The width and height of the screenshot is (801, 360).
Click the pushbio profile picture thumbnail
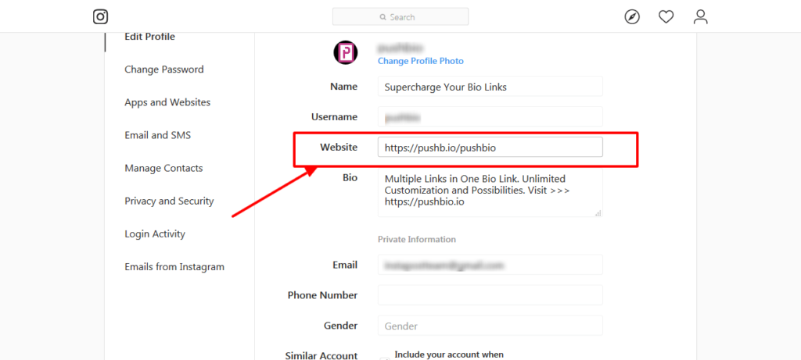tap(345, 52)
